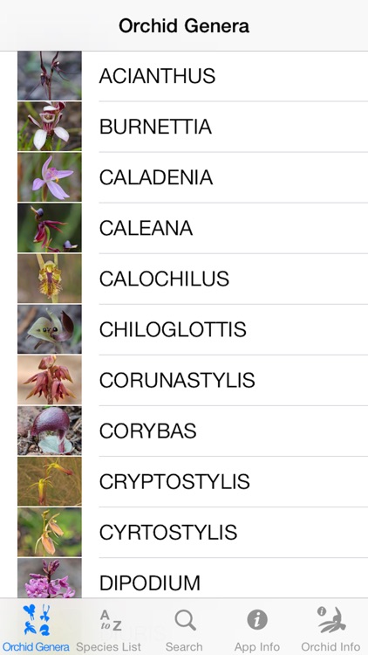Select the CALEANA genus row
368x655 pixels.
(x=184, y=228)
